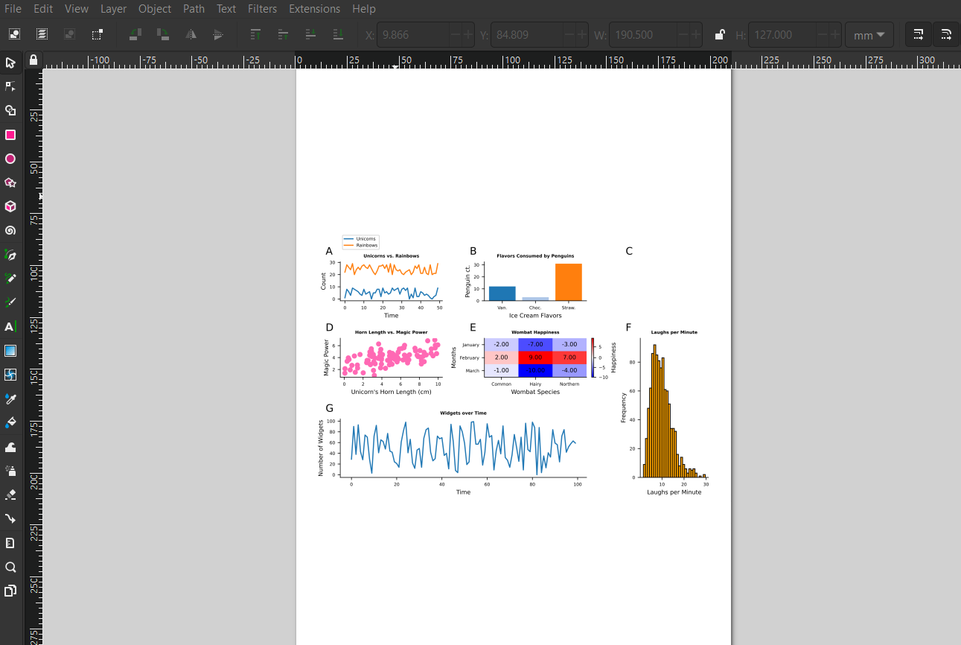
Task: Select the Gradient tool
Action: pos(10,350)
